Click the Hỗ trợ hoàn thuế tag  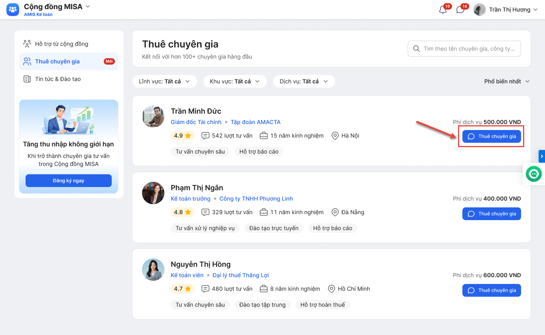(x=323, y=305)
